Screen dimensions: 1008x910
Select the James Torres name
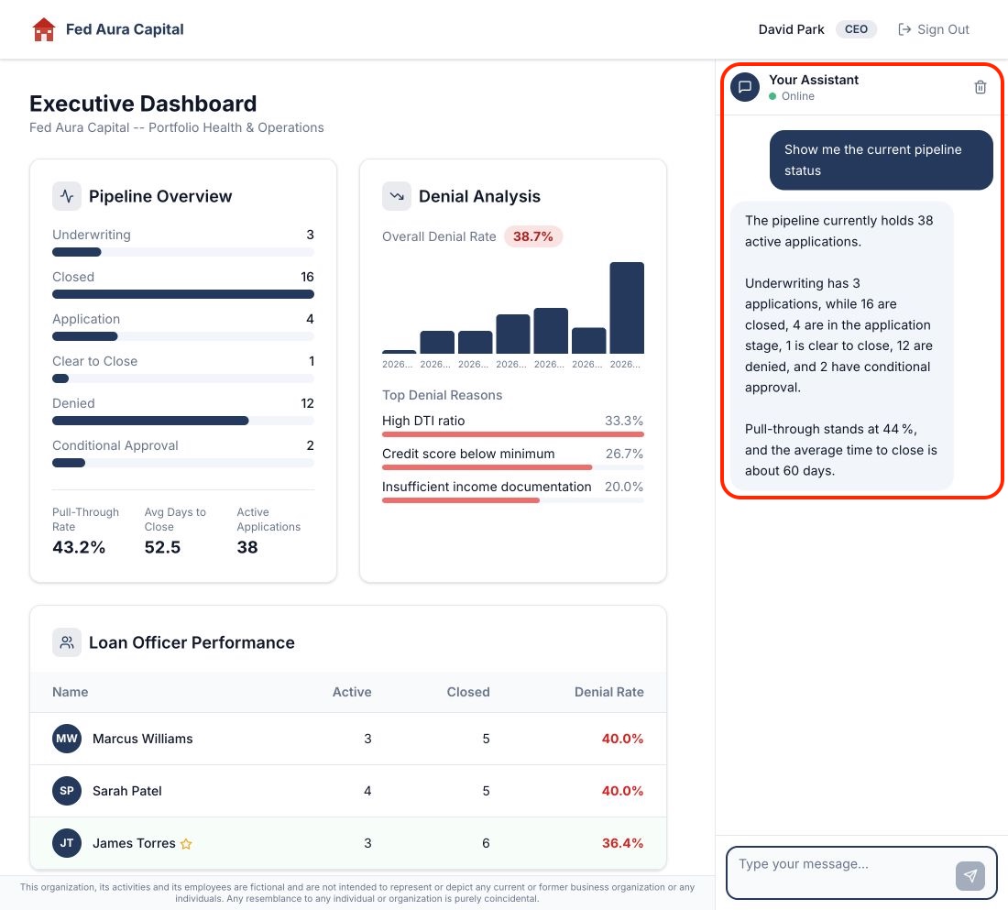[x=134, y=842]
